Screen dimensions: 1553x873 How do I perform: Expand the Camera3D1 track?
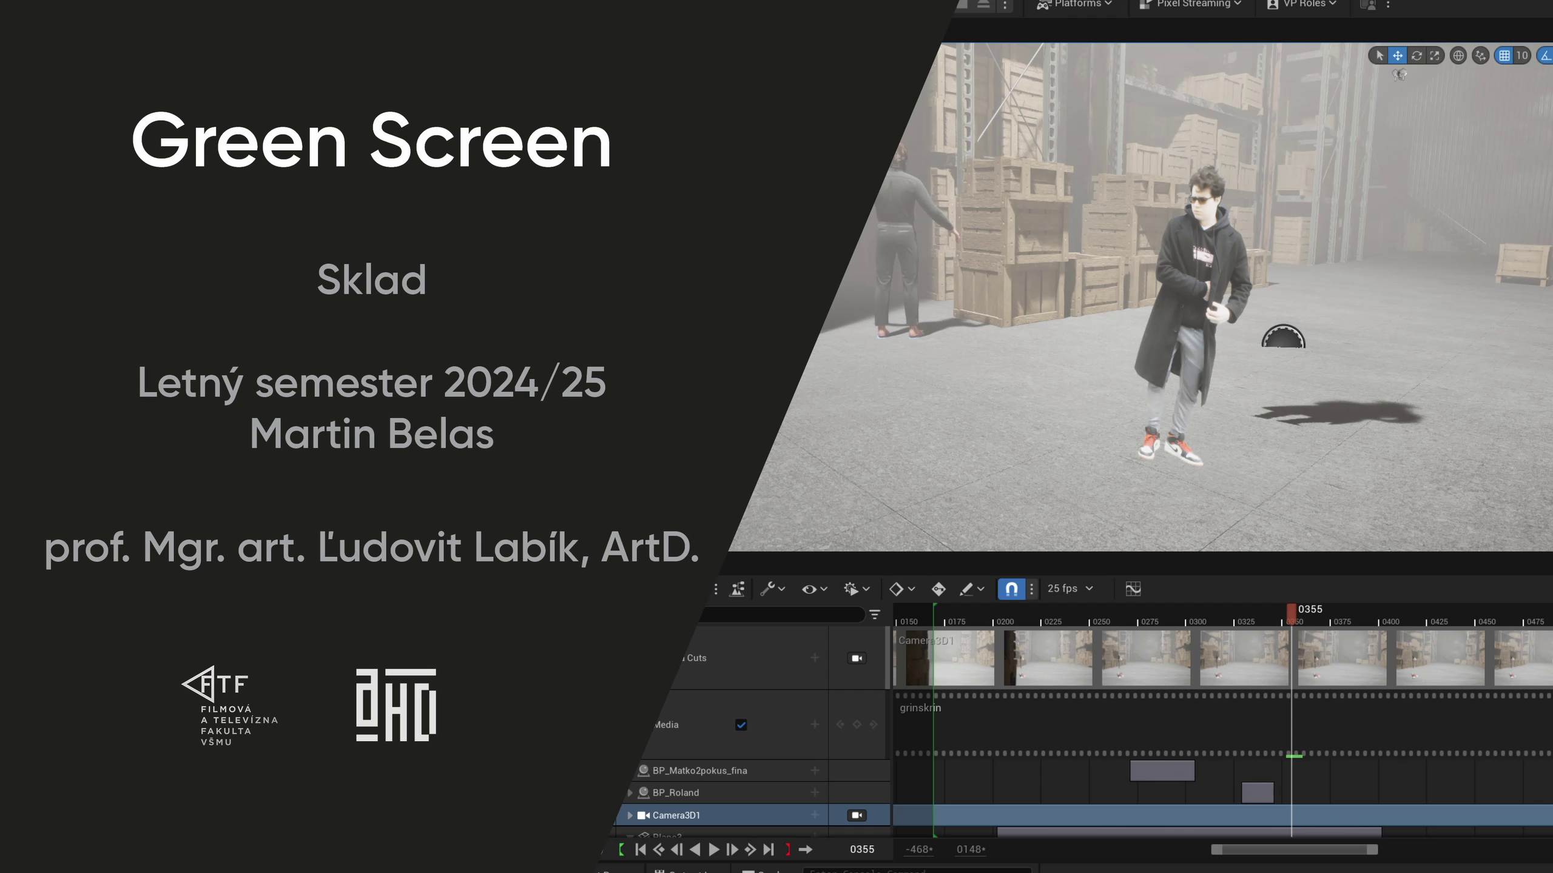click(630, 815)
